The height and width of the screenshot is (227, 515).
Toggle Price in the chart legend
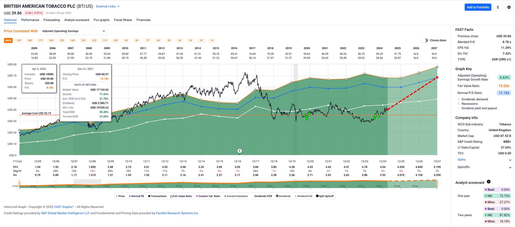click(120, 196)
